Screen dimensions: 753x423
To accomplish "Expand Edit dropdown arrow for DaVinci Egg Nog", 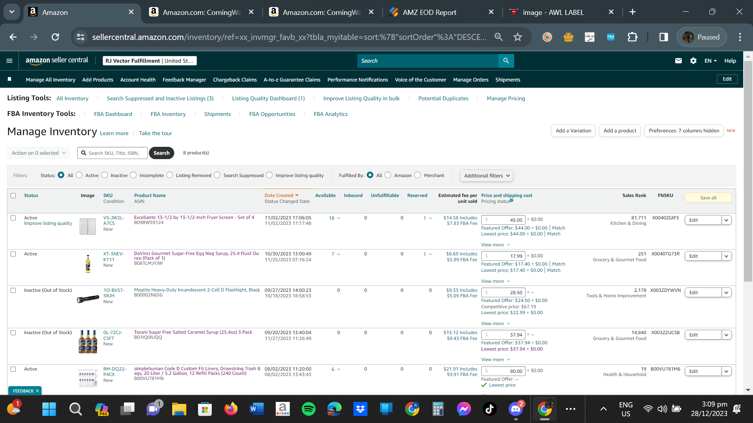I will point(726,256).
